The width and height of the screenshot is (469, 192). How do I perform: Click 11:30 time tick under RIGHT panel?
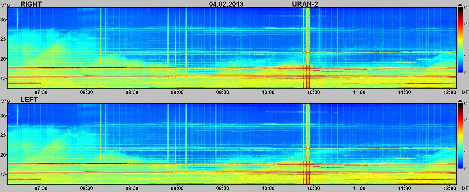click(x=404, y=92)
